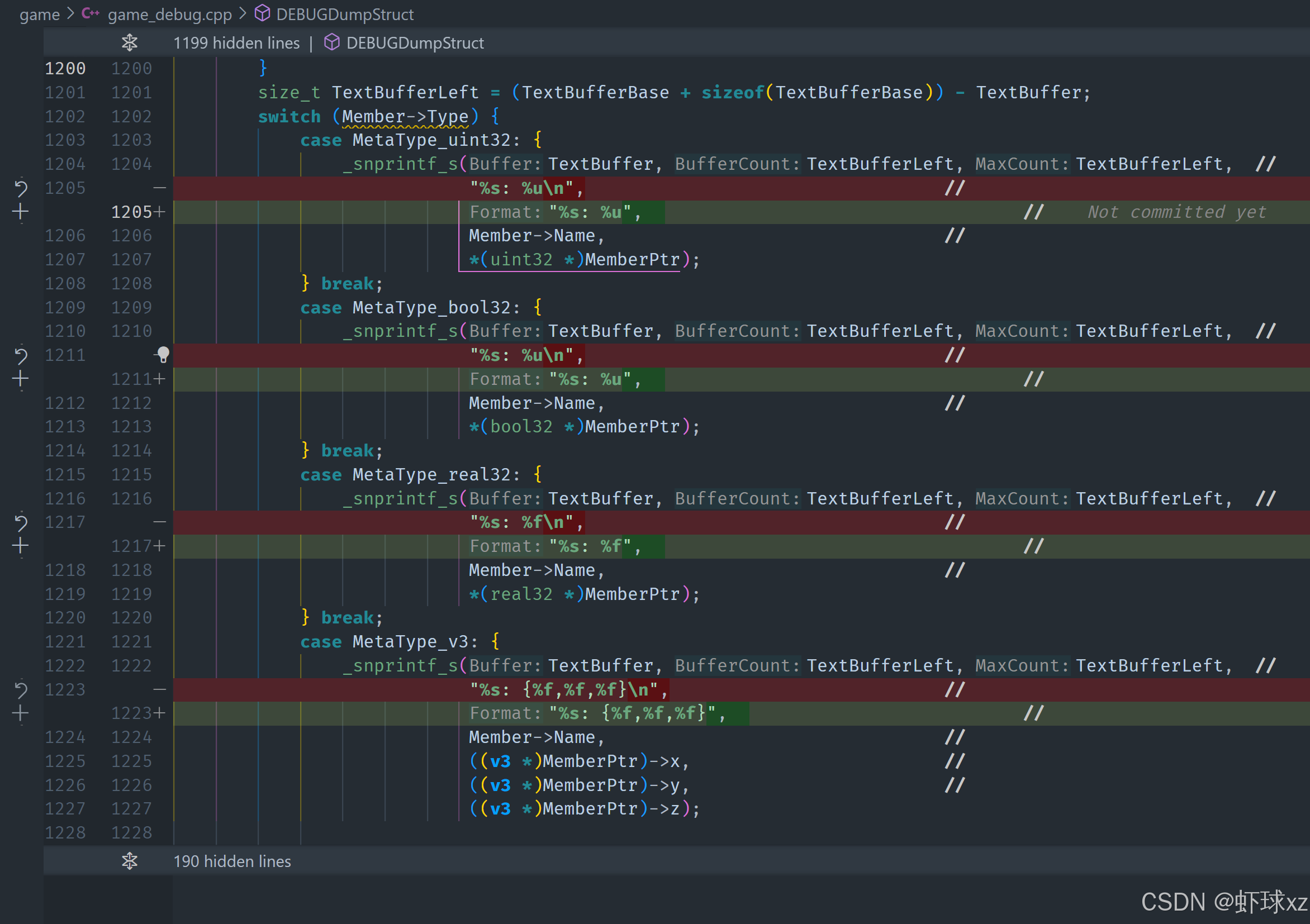The image size is (1310, 924).
Task: Stage the change at line 1223
Action: click(21, 713)
